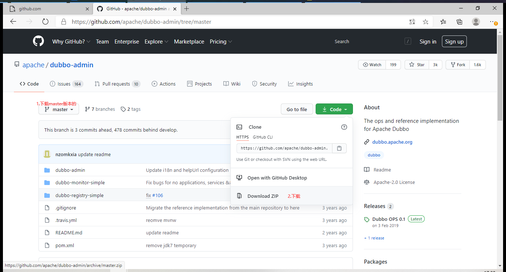Add page to favorites star icon

(425, 22)
